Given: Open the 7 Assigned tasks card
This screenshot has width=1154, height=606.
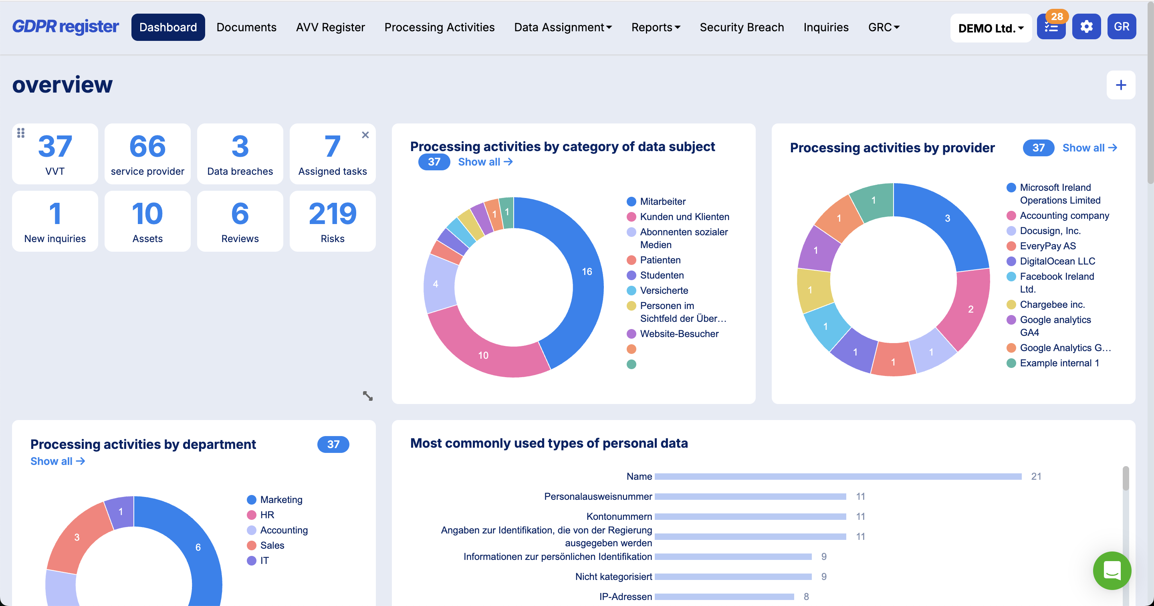Looking at the screenshot, I should (x=333, y=154).
